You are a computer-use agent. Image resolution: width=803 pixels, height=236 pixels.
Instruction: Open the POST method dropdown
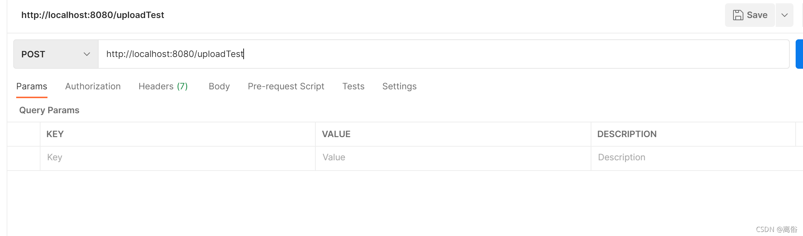56,54
